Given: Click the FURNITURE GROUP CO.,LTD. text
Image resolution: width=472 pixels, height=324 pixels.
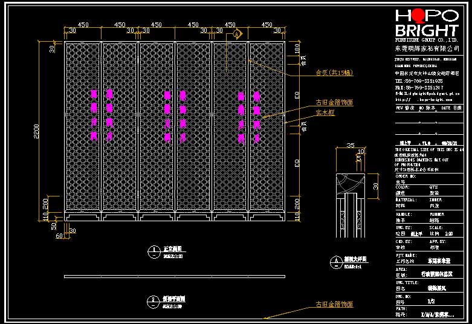Looking at the screenshot, I should [427, 40].
